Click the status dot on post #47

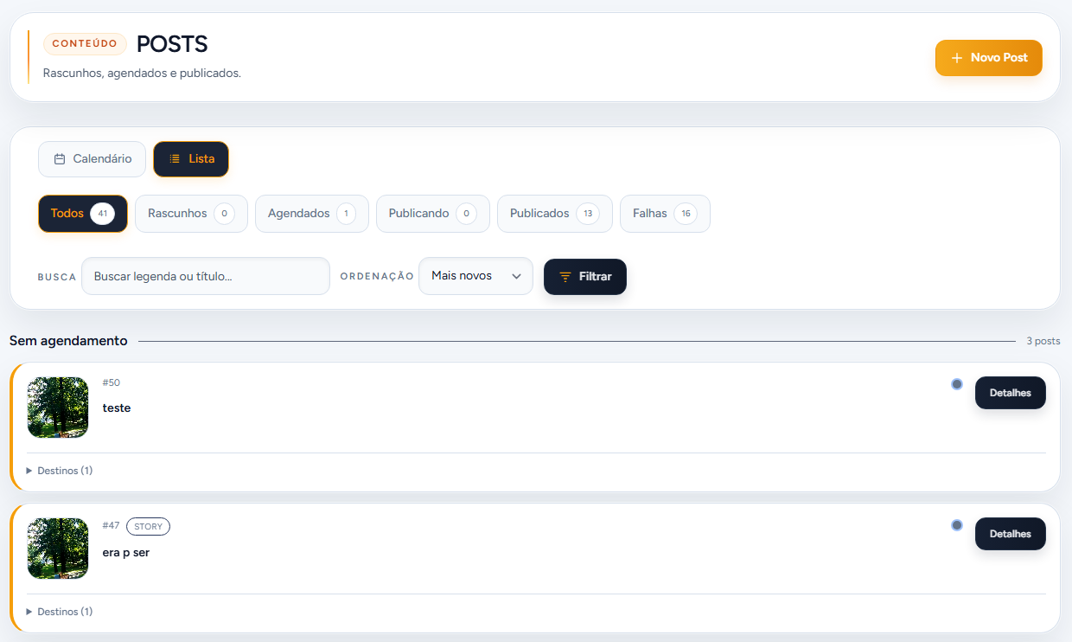coord(957,525)
